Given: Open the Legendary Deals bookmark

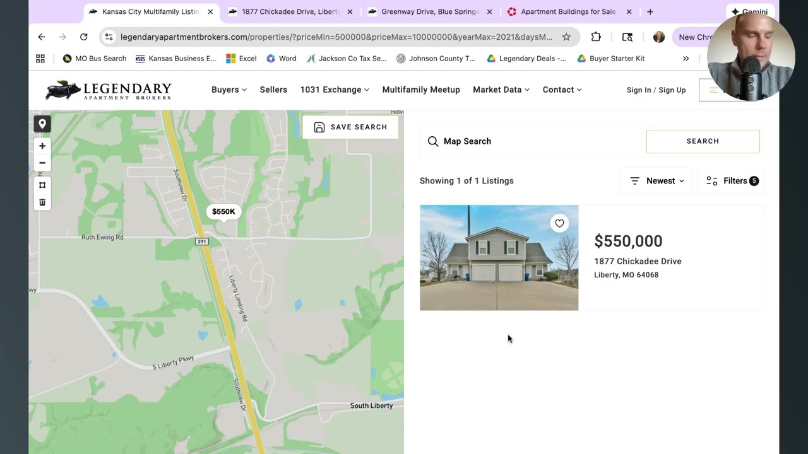Looking at the screenshot, I should click(x=526, y=59).
